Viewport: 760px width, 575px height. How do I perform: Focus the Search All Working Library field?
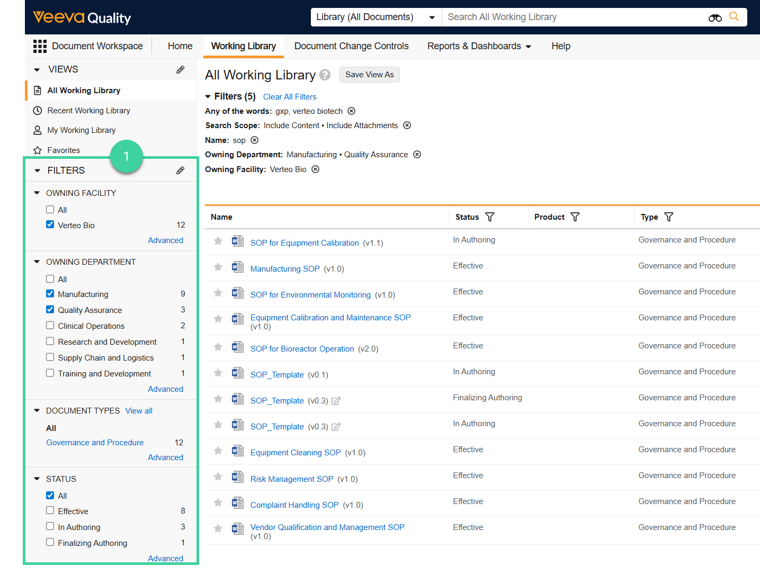click(x=575, y=17)
